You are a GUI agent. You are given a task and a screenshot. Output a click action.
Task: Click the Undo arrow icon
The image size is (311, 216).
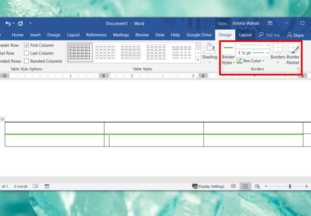(8, 24)
